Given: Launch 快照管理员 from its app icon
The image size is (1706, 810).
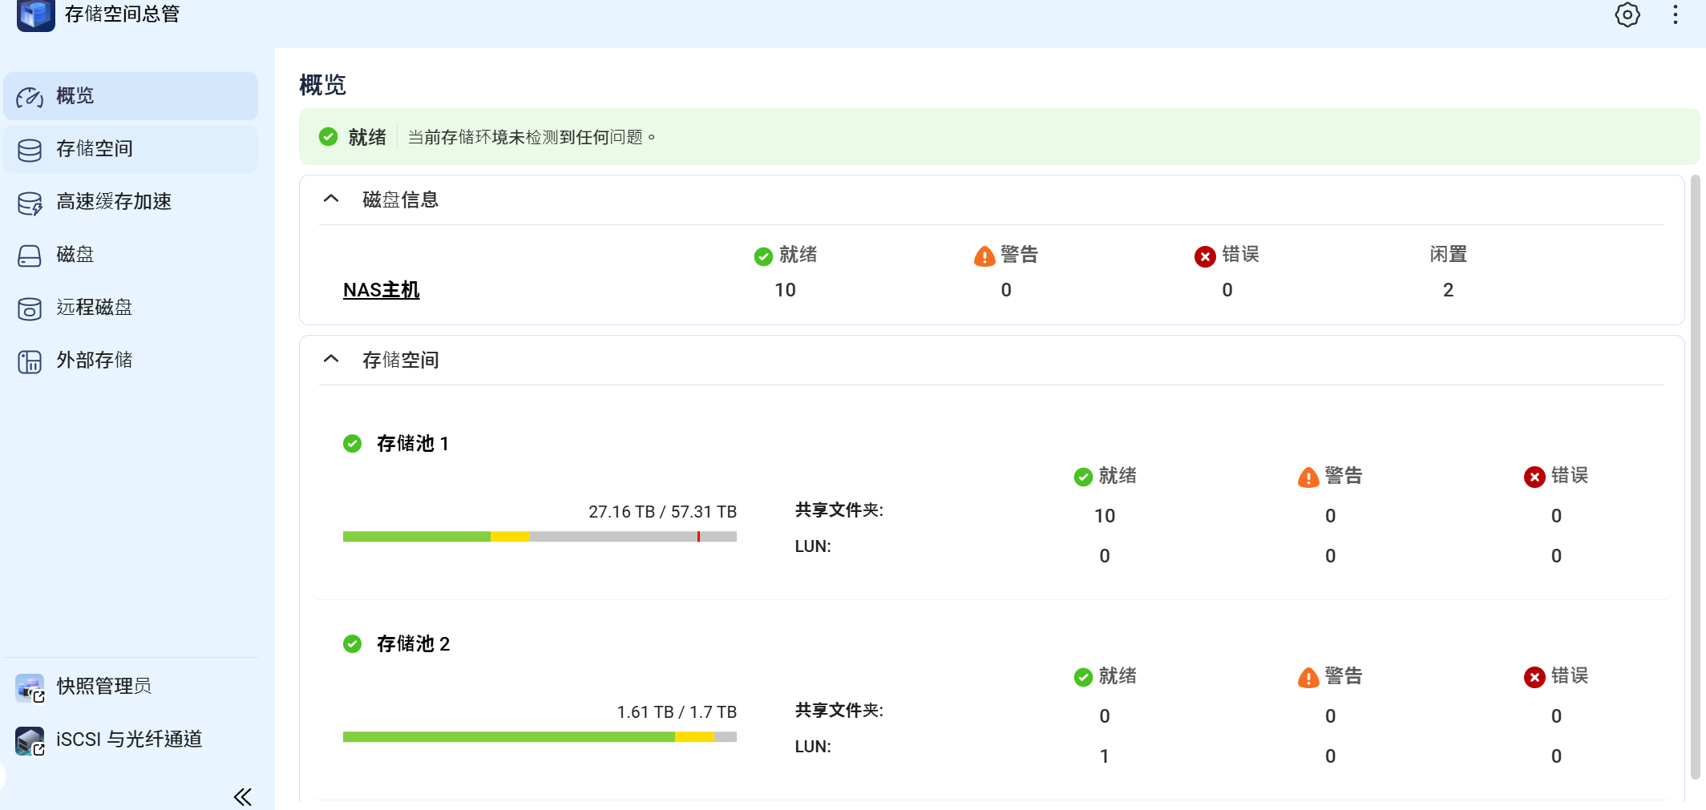Looking at the screenshot, I should 30,687.
